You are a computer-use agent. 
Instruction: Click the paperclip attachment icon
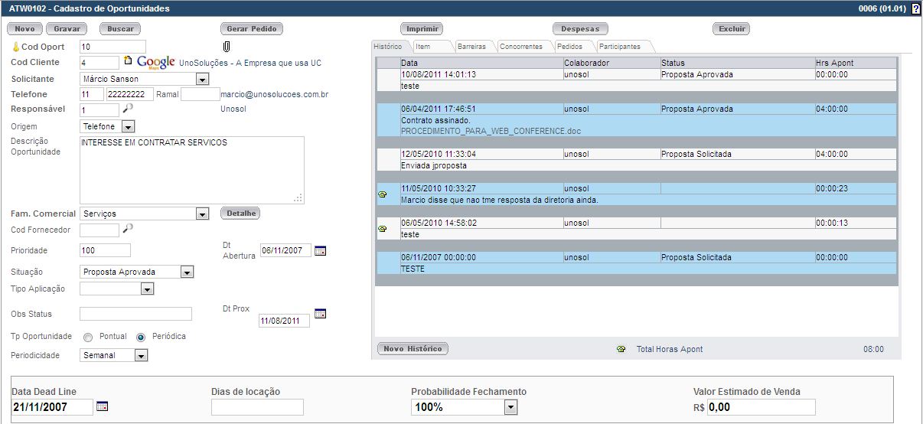click(x=226, y=47)
